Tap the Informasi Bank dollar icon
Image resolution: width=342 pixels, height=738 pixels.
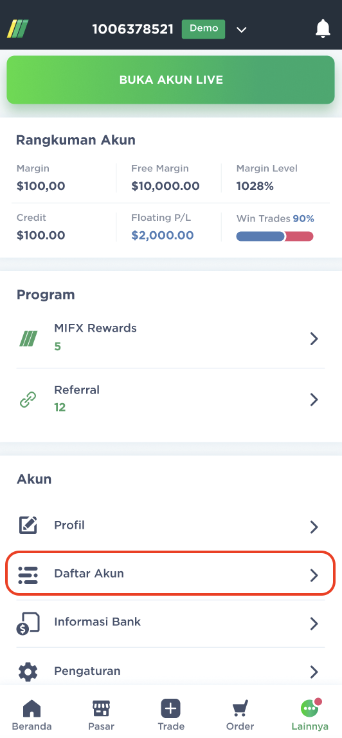point(28,623)
